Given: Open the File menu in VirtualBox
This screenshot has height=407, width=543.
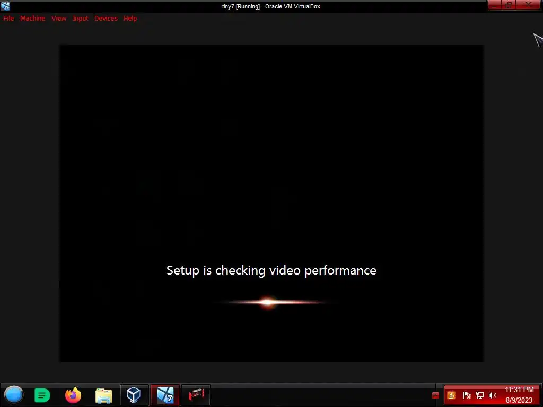Looking at the screenshot, I should tap(8, 19).
